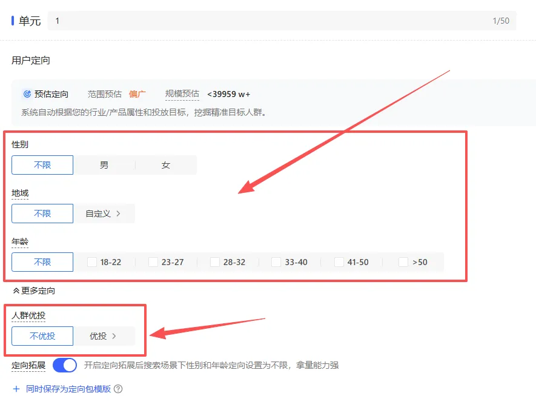
Task: Select 女 as the gender
Action: pyautogui.click(x=166, y=164)
